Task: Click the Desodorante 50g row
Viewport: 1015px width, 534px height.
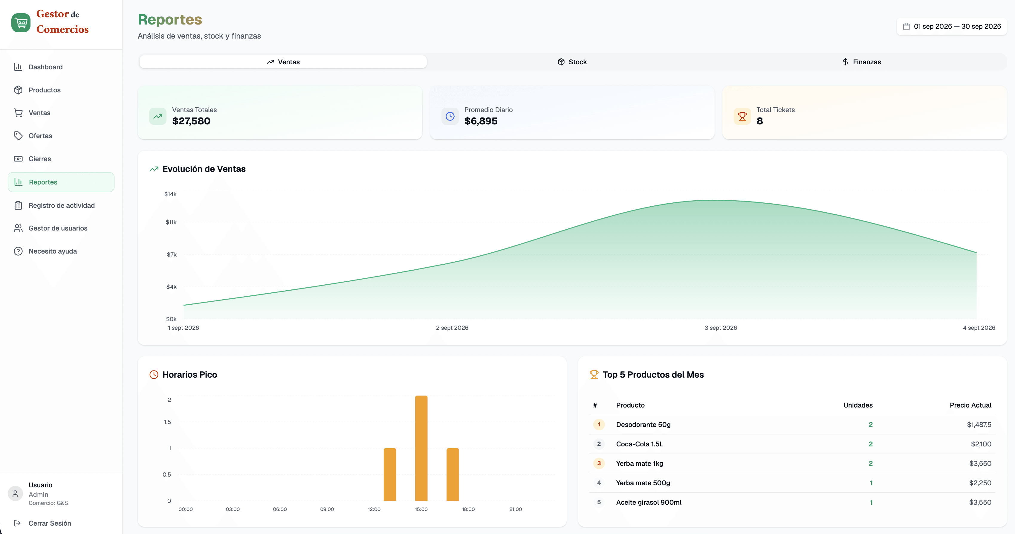Action: 792,425
